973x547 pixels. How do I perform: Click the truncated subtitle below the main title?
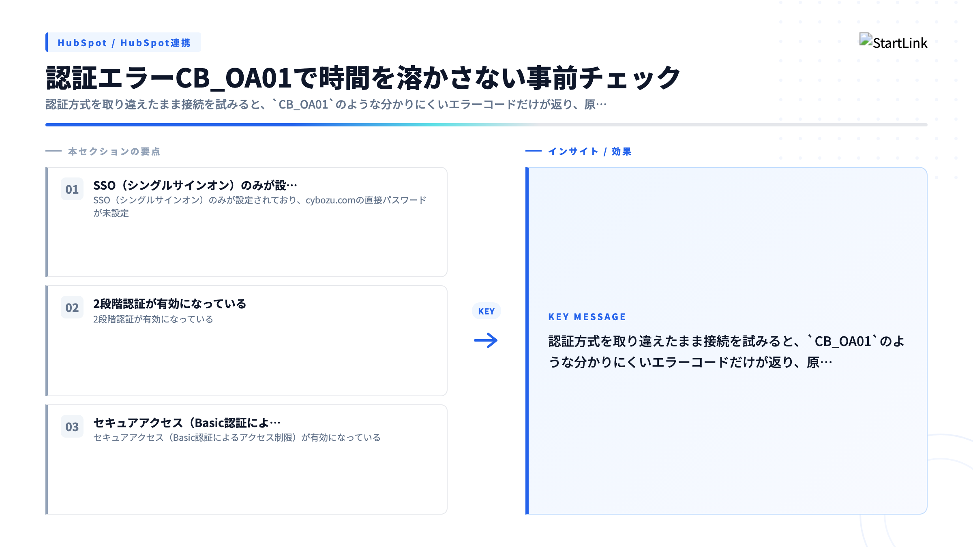point(326,105)
